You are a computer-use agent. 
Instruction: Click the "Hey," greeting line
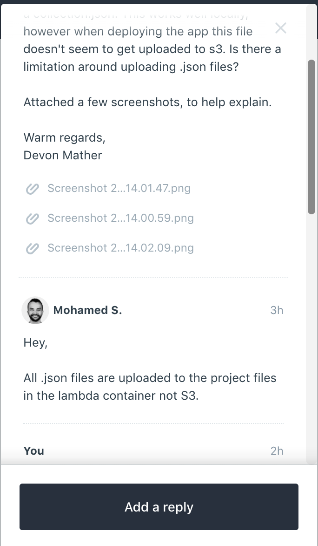click(35, 343)
